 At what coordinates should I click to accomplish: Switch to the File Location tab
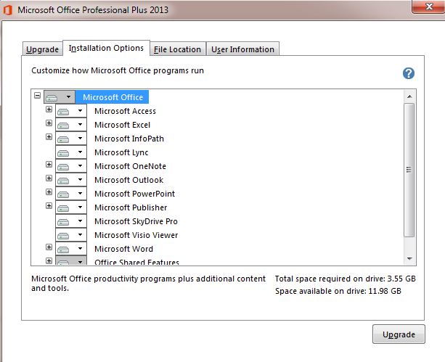(177, 49)
